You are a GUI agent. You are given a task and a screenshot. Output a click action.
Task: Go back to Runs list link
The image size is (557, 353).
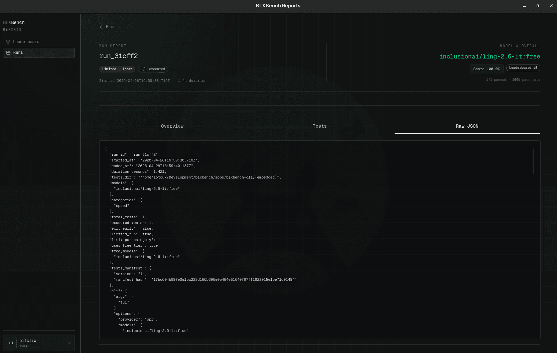pos(108,27)
